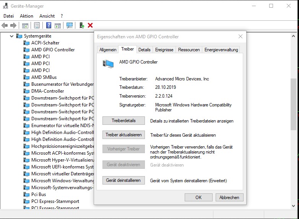Open the Energieverwaltung tab
The height and width of the screenshot is (219, 299).
click(x=221, y=50)
